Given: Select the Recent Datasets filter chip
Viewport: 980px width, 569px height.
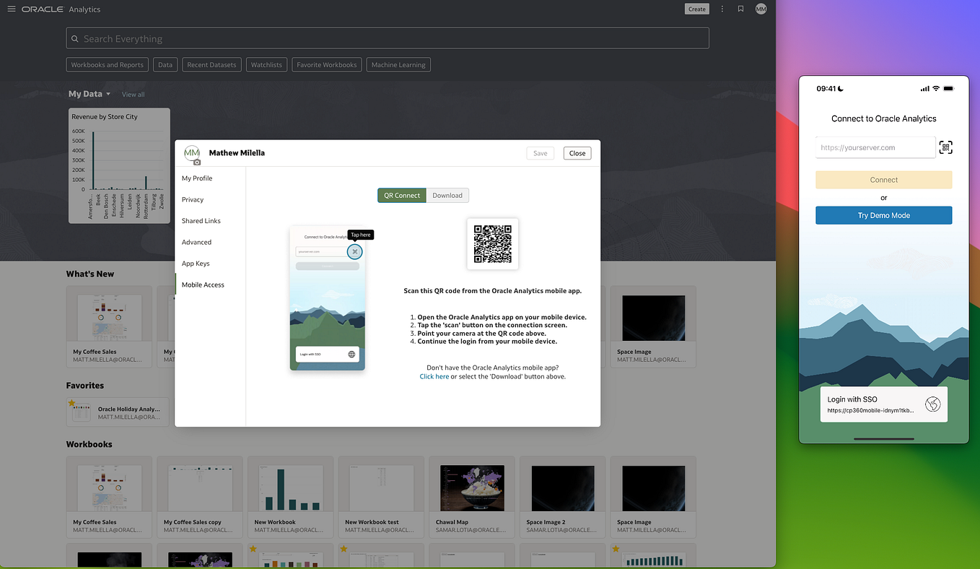Looking at the screenshot, I should (x=211, y=64).
